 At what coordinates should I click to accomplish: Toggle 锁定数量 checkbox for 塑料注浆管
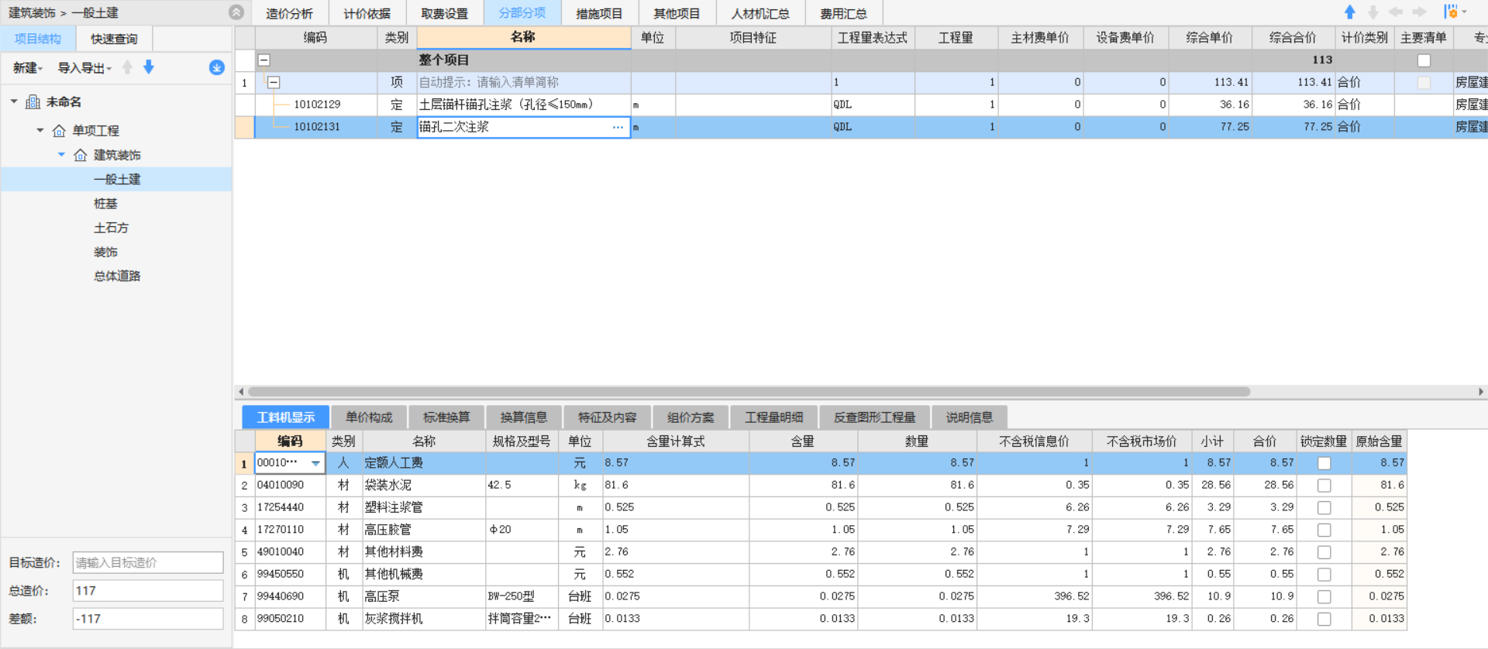click(1324, 508)
